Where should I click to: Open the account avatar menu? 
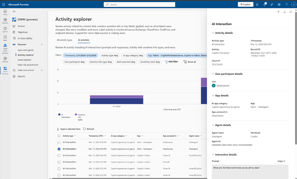294,4
